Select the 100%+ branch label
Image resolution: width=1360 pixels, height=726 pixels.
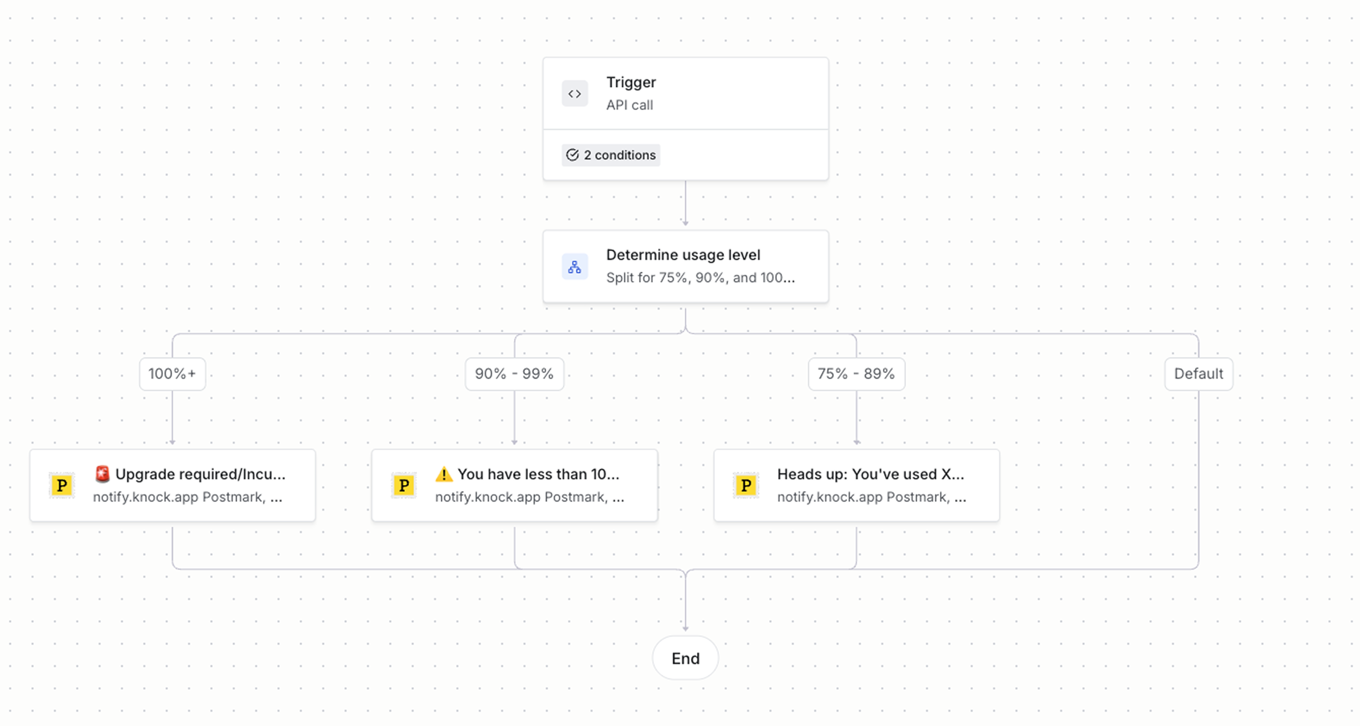coord(172,374)
